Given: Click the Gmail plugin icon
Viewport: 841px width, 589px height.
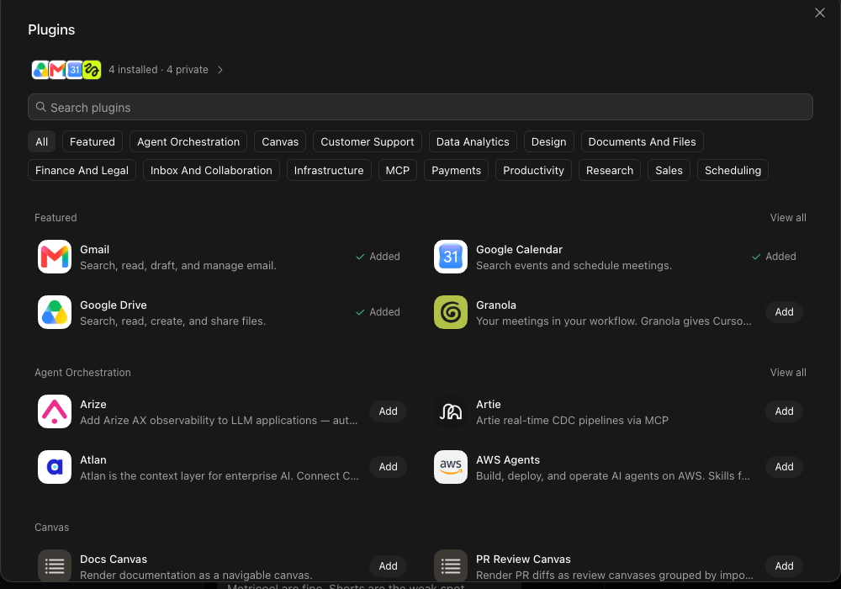Looking at the screenshot, I should [x=55, y=257].
